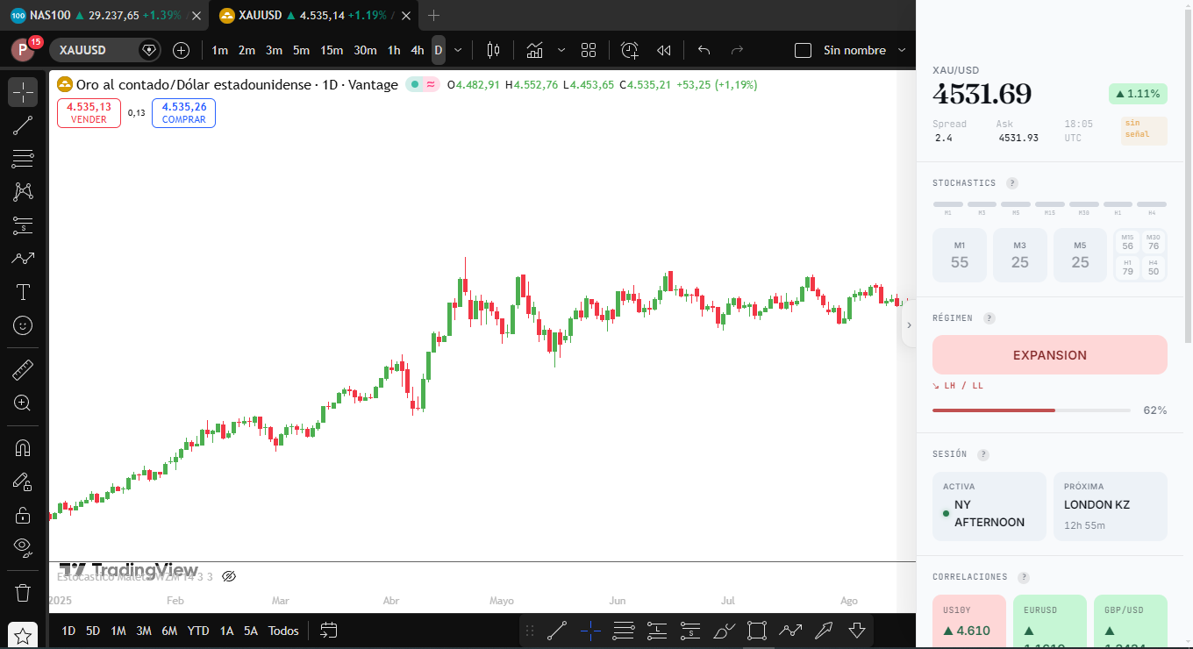Open the Fibonacci retracement tools in left sidebar
This screenshot has height=649, width=1193.
[23, 159]
